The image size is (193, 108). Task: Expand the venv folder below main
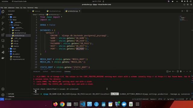pyautogui.click(x=14, y=51)
